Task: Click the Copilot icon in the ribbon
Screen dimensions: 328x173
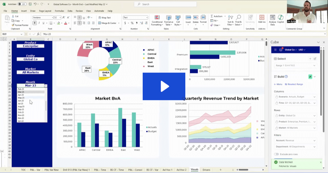Action: click(280, 18)
